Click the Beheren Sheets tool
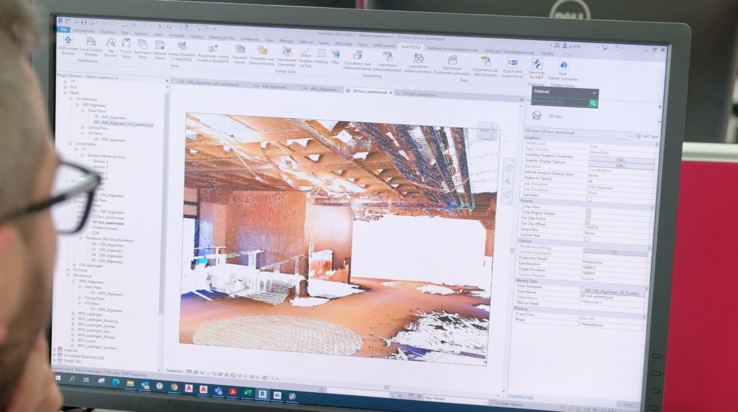Viewport: 738px width, 412px height. [x=159, y=49]
